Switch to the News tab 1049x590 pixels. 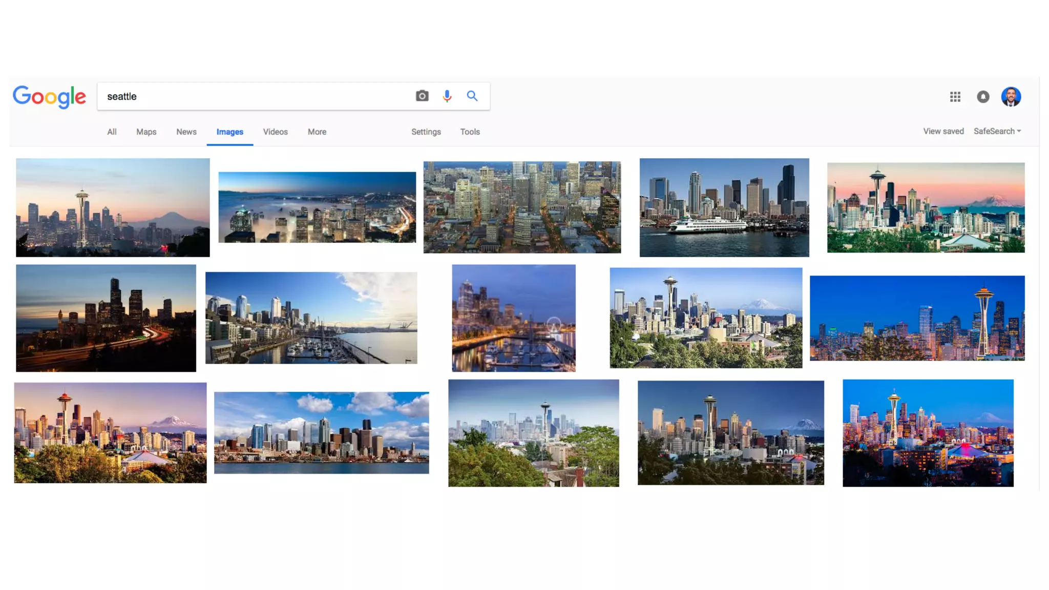pyautogui.click(x=186, y=132)
